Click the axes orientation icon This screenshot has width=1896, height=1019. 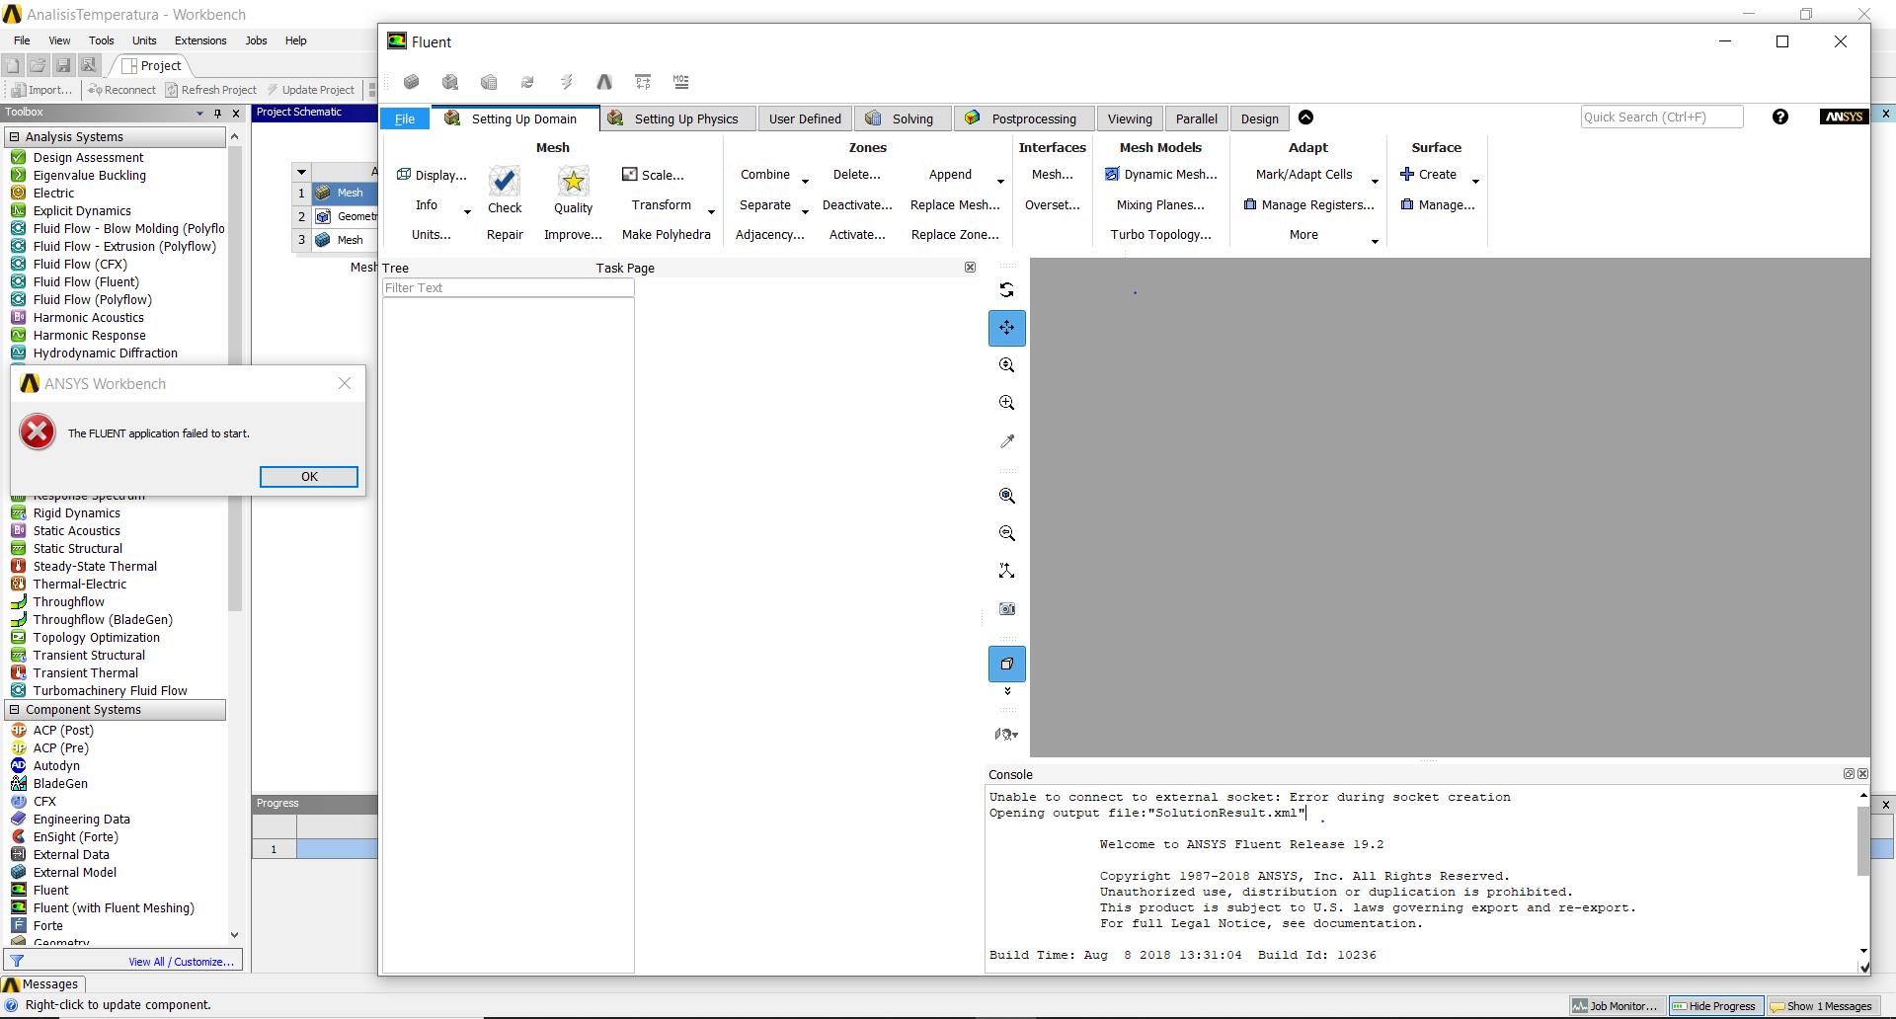[1006, 571]
